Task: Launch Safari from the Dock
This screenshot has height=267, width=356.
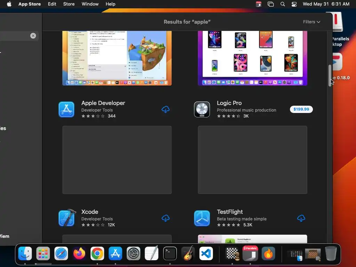Action: click(61, 253)
